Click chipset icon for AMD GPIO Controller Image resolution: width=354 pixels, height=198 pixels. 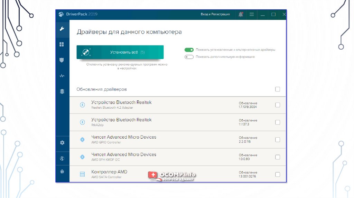82,140
